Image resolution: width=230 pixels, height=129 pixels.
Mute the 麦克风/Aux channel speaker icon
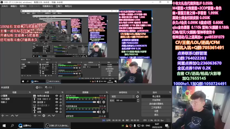(99, 102)
